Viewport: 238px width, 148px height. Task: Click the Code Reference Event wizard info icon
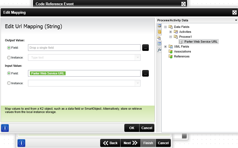[x=21, y=143]
